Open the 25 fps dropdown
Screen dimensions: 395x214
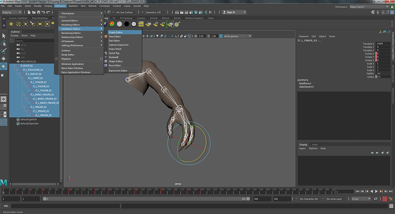click(361, 199)
